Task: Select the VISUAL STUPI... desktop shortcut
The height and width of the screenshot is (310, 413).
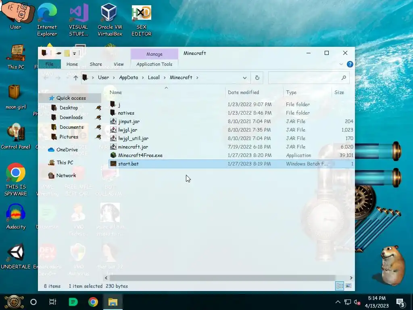Action: (79, 19)
